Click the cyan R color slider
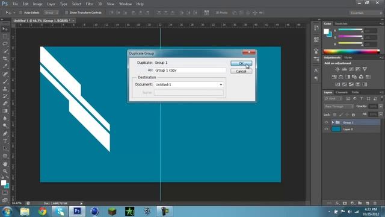This screenshot has width=385, height=217. pos(350,30)
